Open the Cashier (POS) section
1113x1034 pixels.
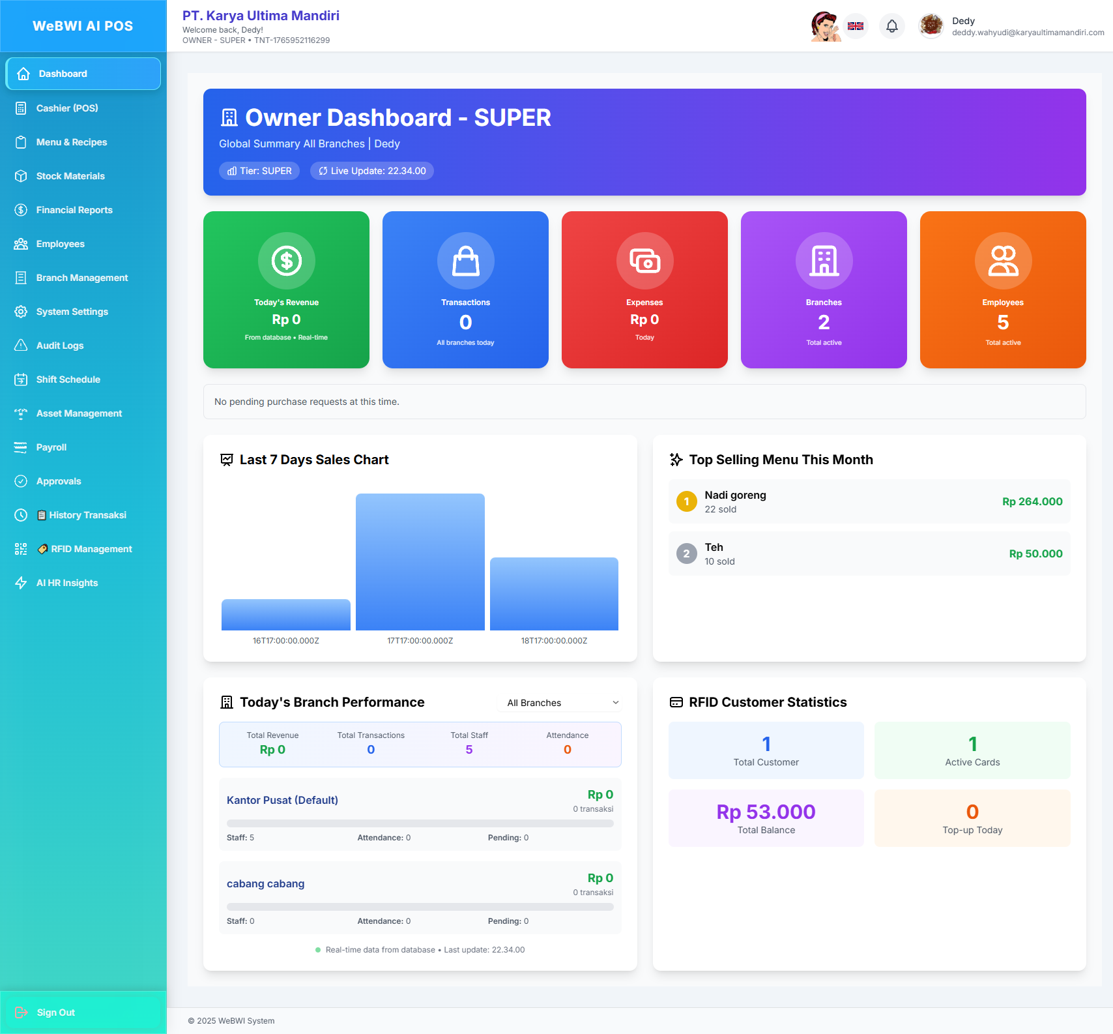[67, 108]
